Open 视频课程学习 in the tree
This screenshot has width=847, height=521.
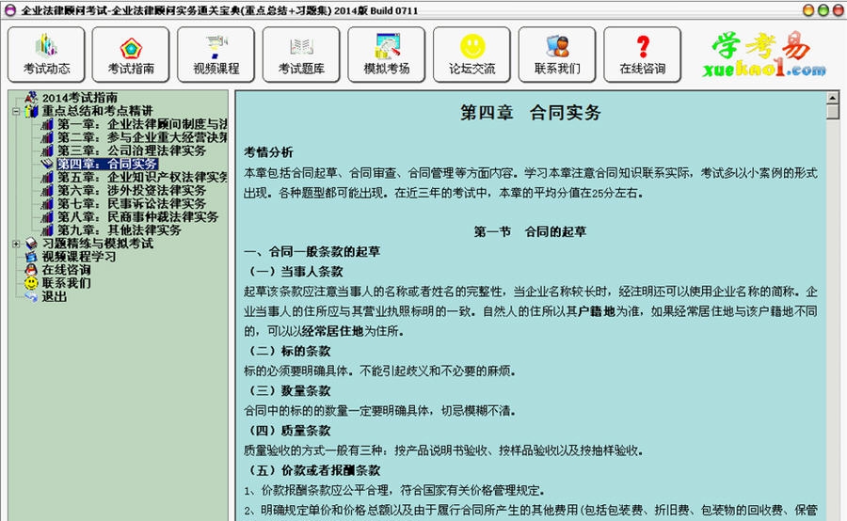tap(79, 257)
